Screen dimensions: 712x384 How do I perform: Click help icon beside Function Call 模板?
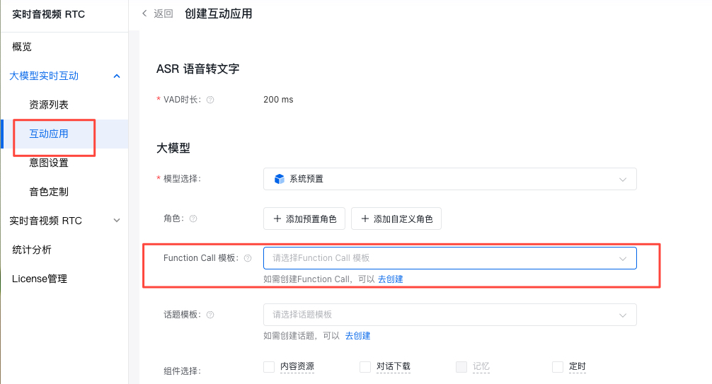(248, 258)
